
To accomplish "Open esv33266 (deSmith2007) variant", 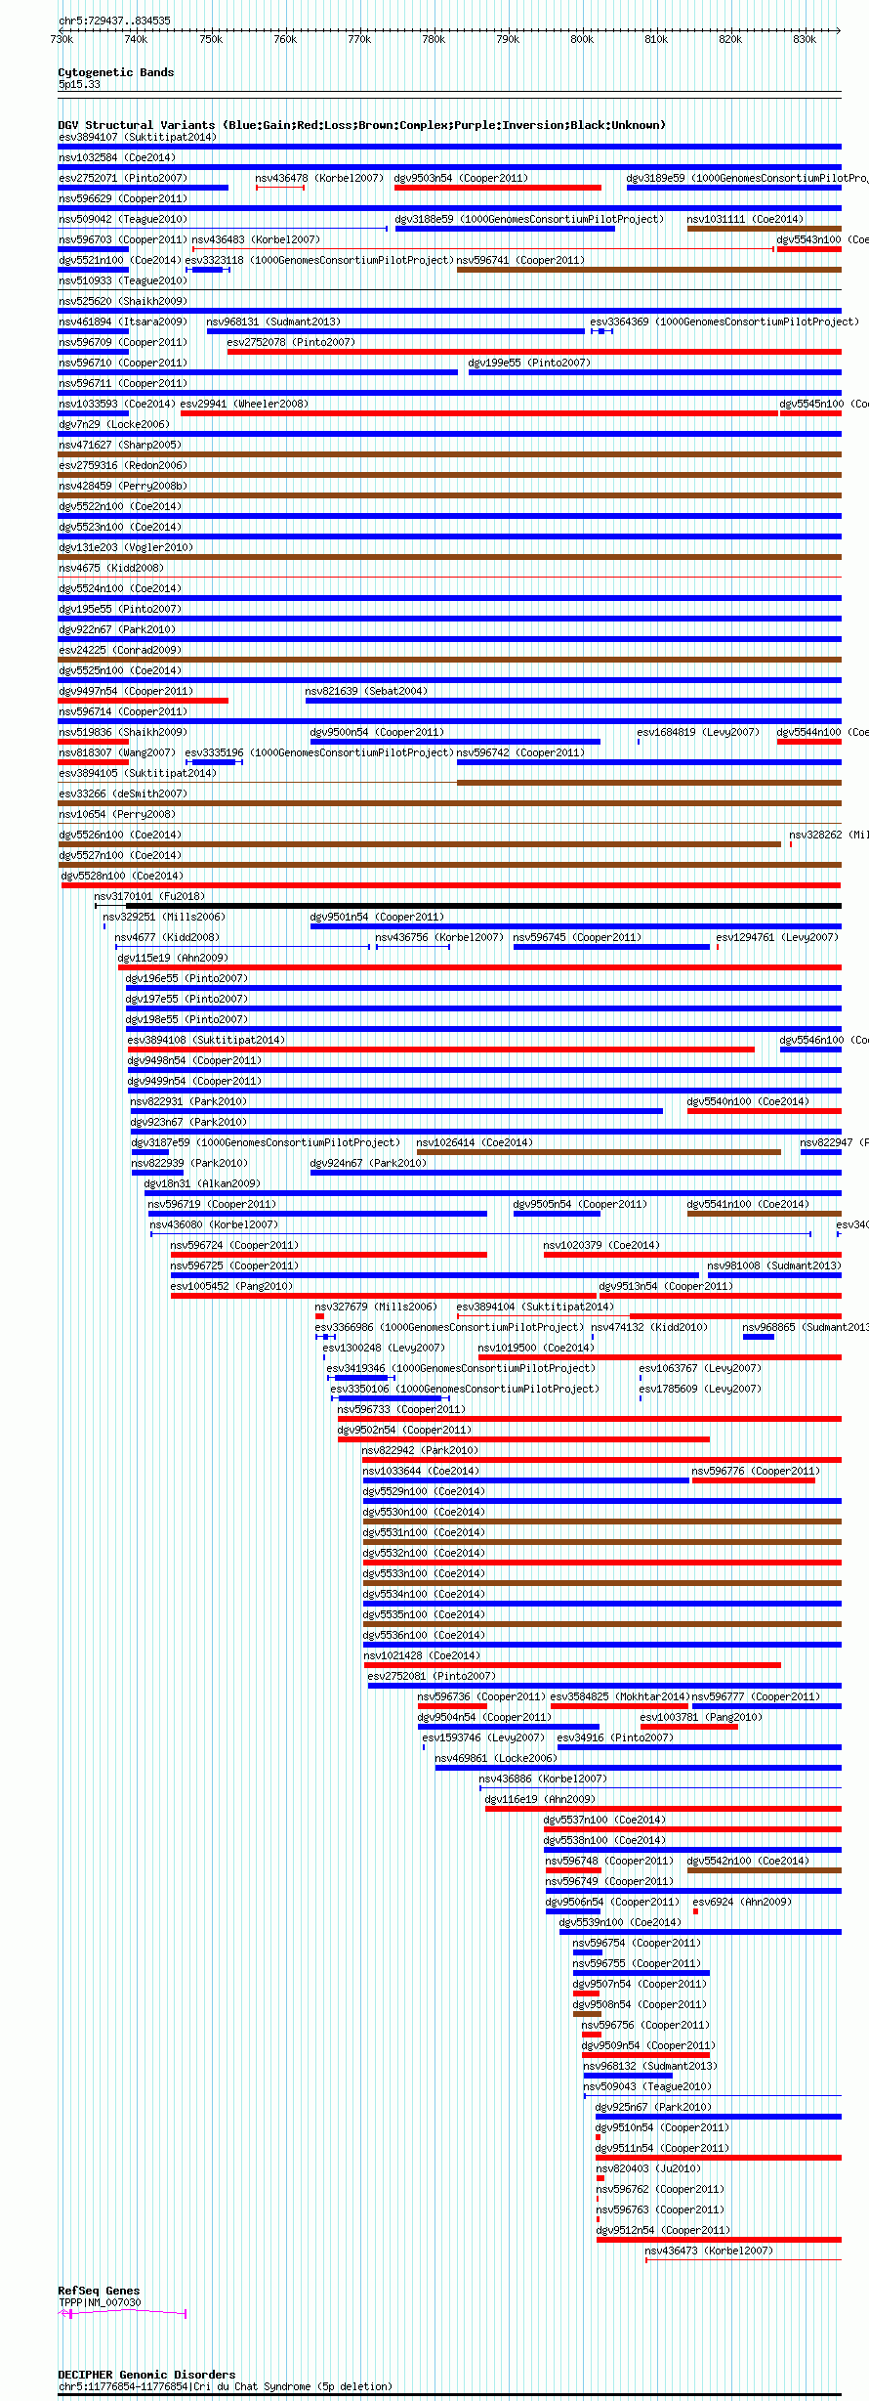I will point(123,793).
